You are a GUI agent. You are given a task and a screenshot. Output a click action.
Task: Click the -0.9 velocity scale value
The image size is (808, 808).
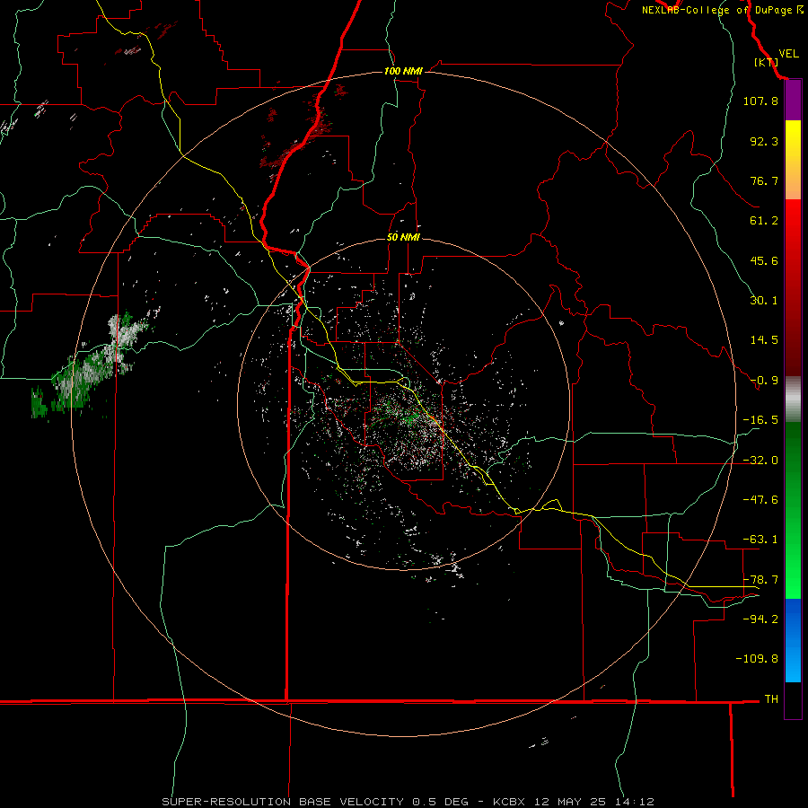click(764, 381)
